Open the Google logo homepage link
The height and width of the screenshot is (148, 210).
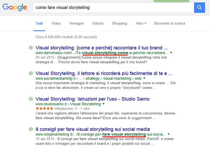(x=15, y=7)
